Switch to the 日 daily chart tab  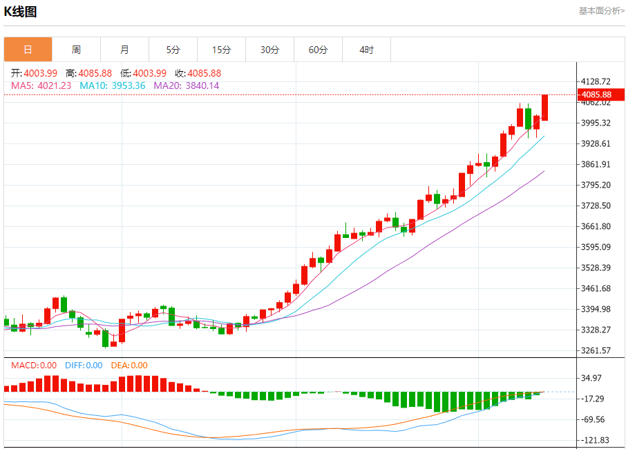click(28, 50)
